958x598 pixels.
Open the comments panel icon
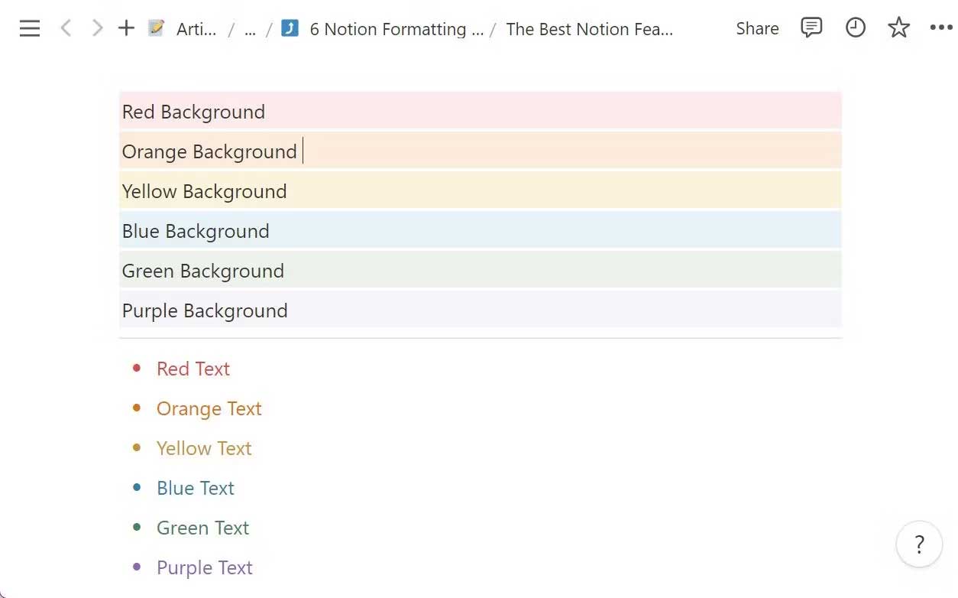click(811, 28)
